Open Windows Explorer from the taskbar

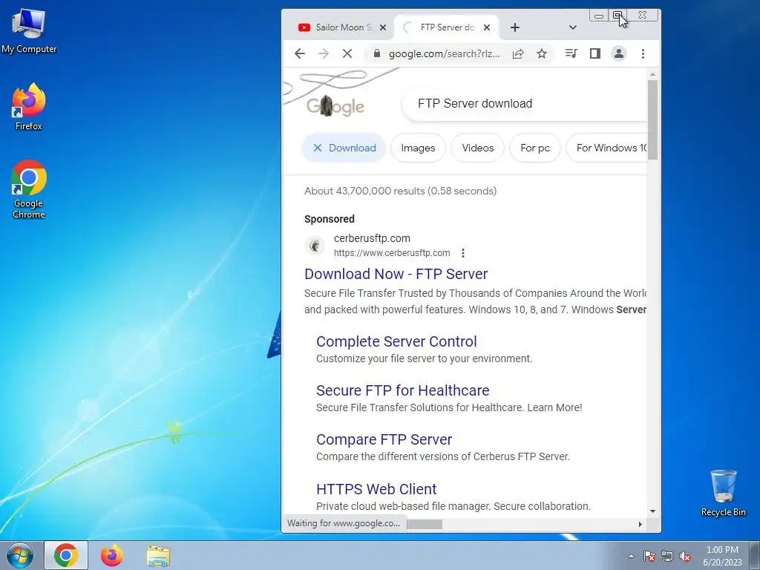tap(158, 556)
